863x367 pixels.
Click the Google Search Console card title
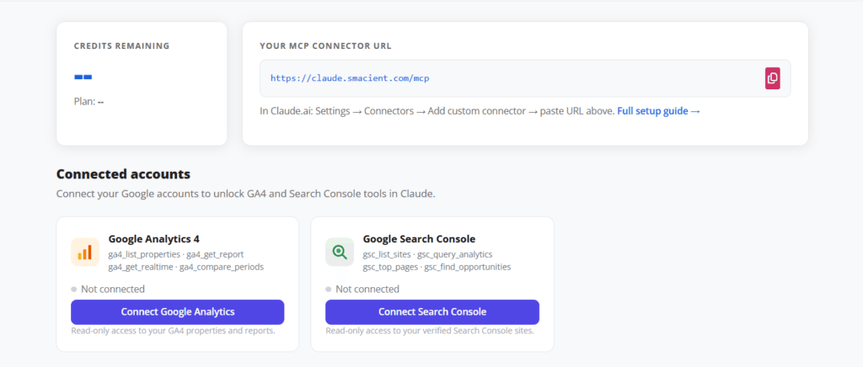[419, 238]
